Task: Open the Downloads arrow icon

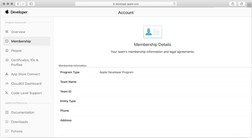Action: [x=7, y=122]
